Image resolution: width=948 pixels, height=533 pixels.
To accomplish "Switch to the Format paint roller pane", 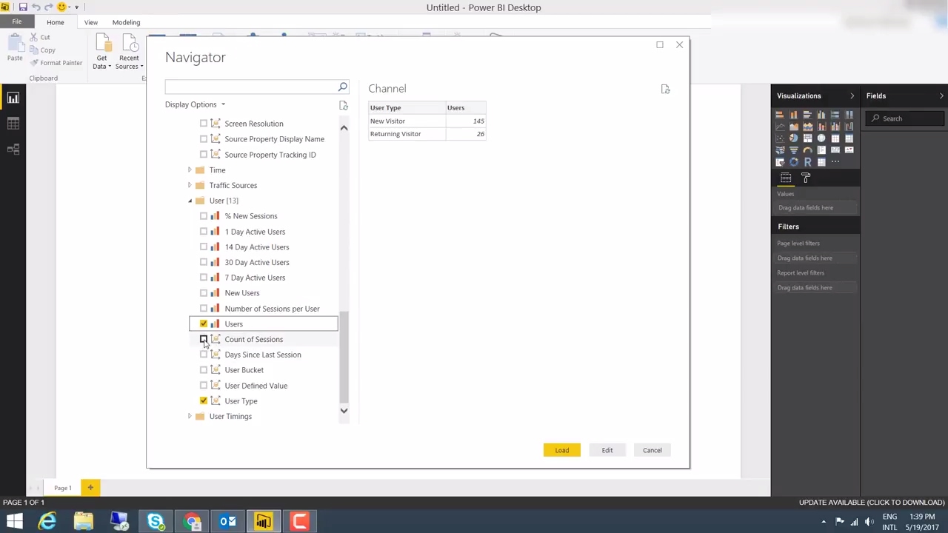I will [806, 177].
